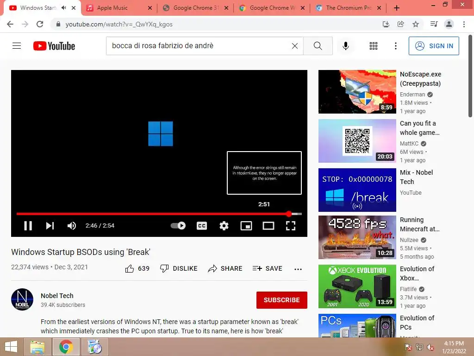This screenshot has height=356, width=474.
Task: Open Nobel Tech channel avatar
Action: pyautogui.click(x=22, y=299)
